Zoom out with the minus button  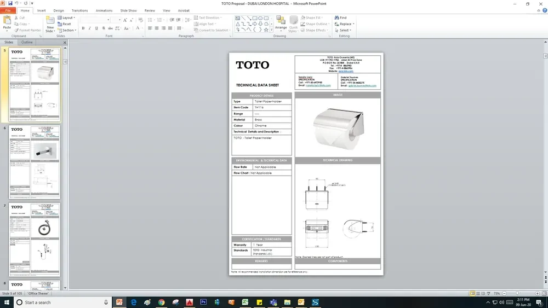pos(504,293)
